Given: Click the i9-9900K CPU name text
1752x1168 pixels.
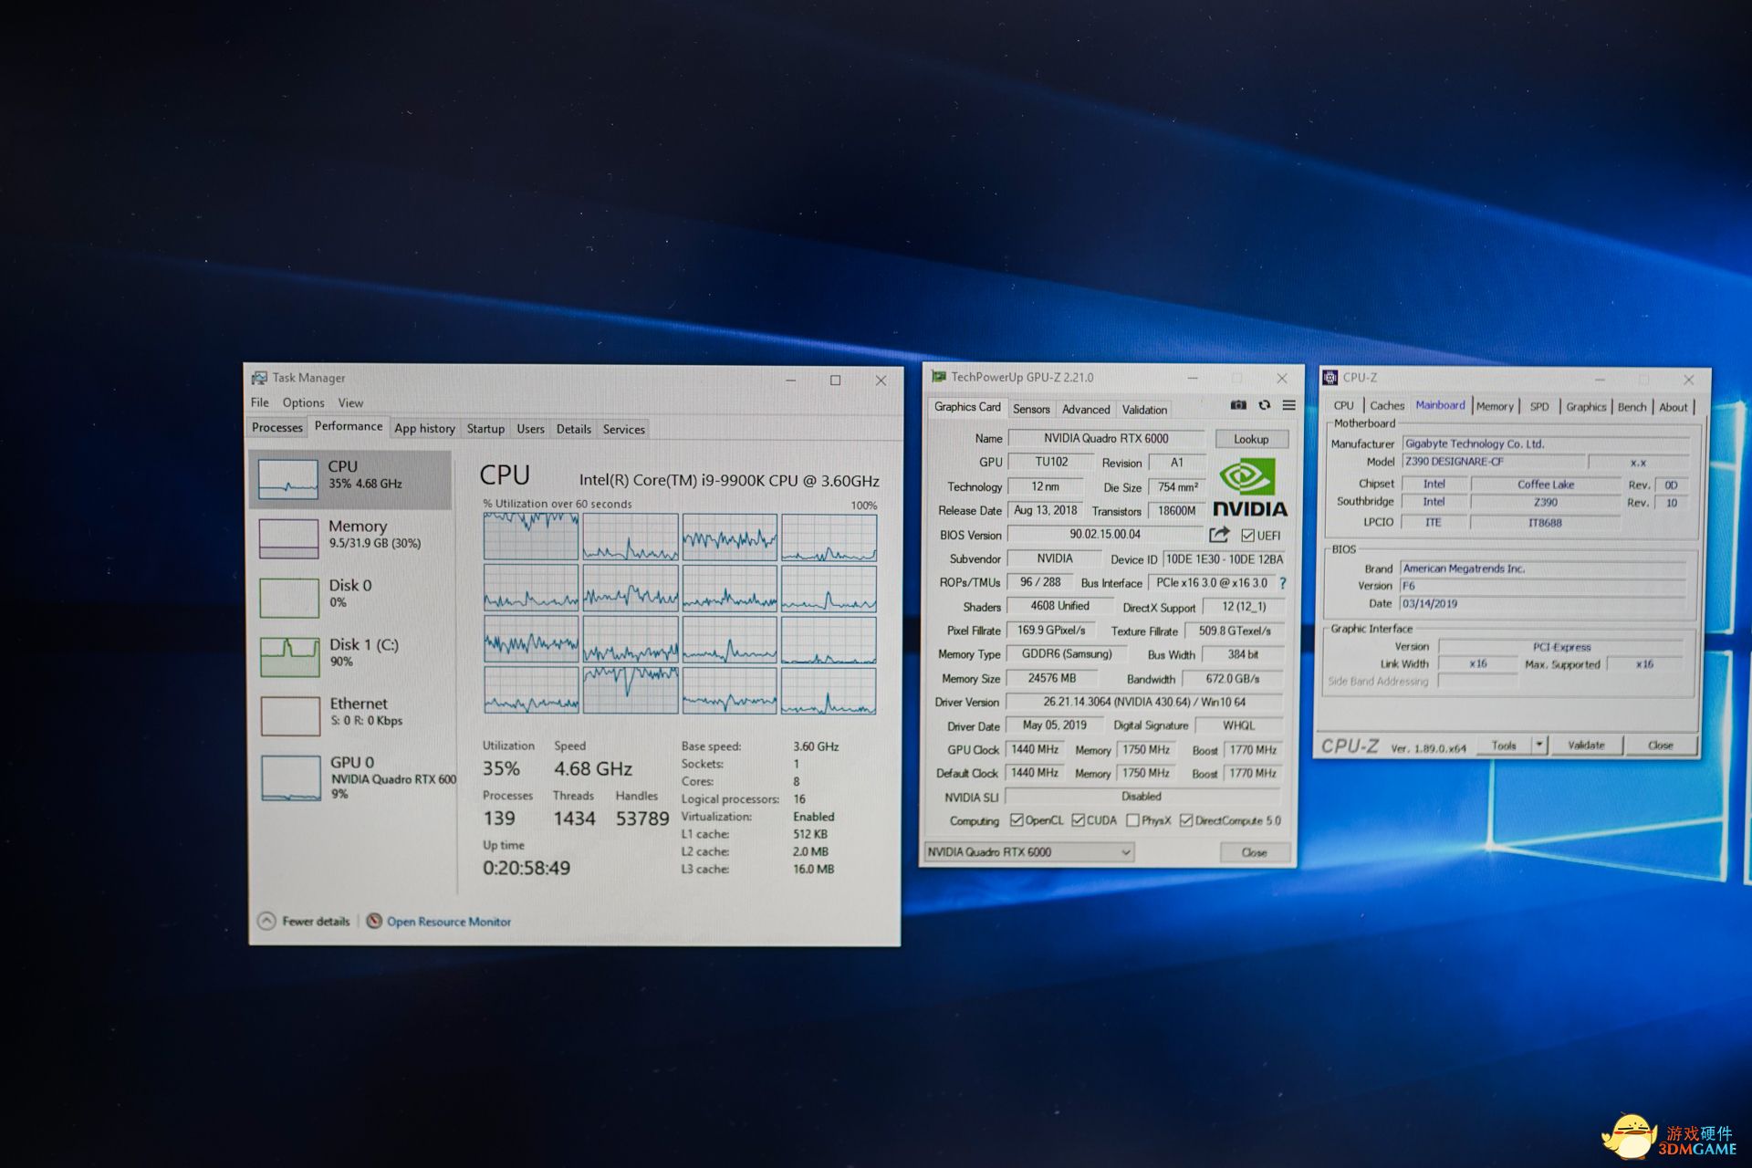Looking at the screenshot, I should [x=729, y=480].
